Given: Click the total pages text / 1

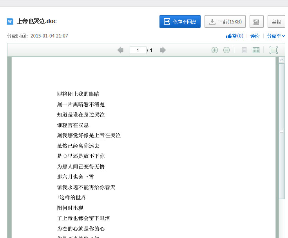Looking at the screenshot, I should coord(150,50).
